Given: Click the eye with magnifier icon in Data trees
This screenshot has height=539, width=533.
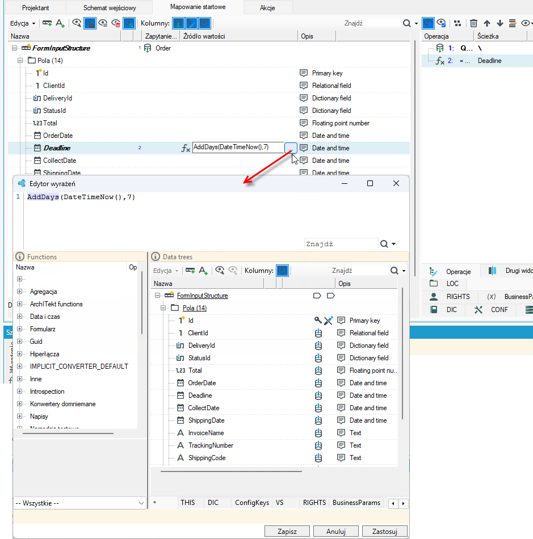Looking at the screenshot, I should point(220,271).
